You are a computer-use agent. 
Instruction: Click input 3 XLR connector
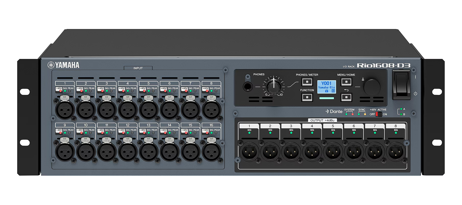tap(107, 110)
